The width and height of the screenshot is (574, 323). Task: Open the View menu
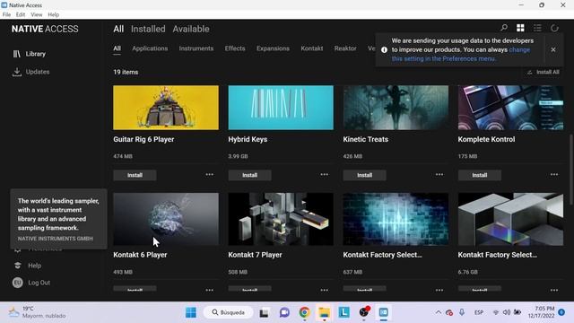point(36,14)
